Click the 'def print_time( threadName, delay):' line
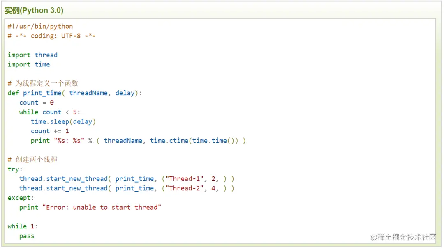444x249 pixels. tap(74, 93)
